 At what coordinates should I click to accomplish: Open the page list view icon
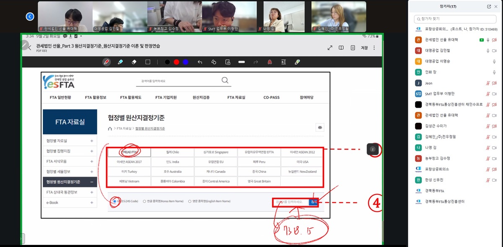(x=353, y=48)
